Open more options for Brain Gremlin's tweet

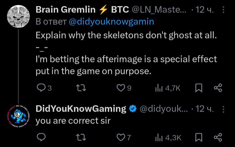pyautogui.click(x=224, y=10)
